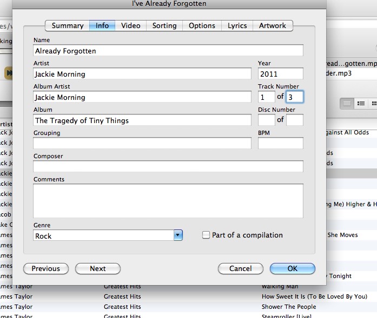This screenshot has height=318, width=377.
Task: Click the Previous button
Action: (46, 268)
